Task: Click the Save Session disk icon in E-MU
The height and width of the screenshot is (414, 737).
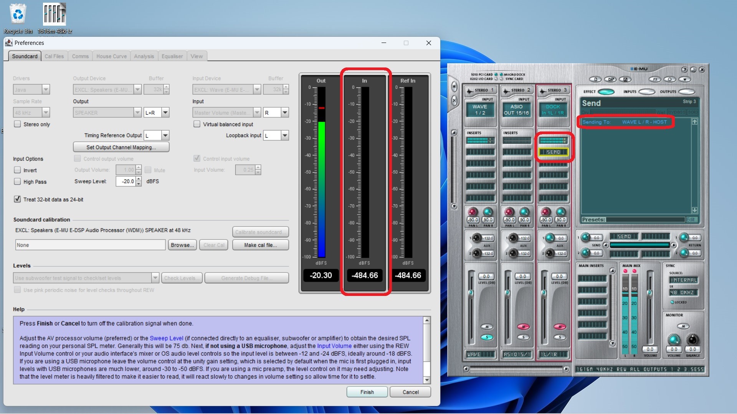Action: 625,79
